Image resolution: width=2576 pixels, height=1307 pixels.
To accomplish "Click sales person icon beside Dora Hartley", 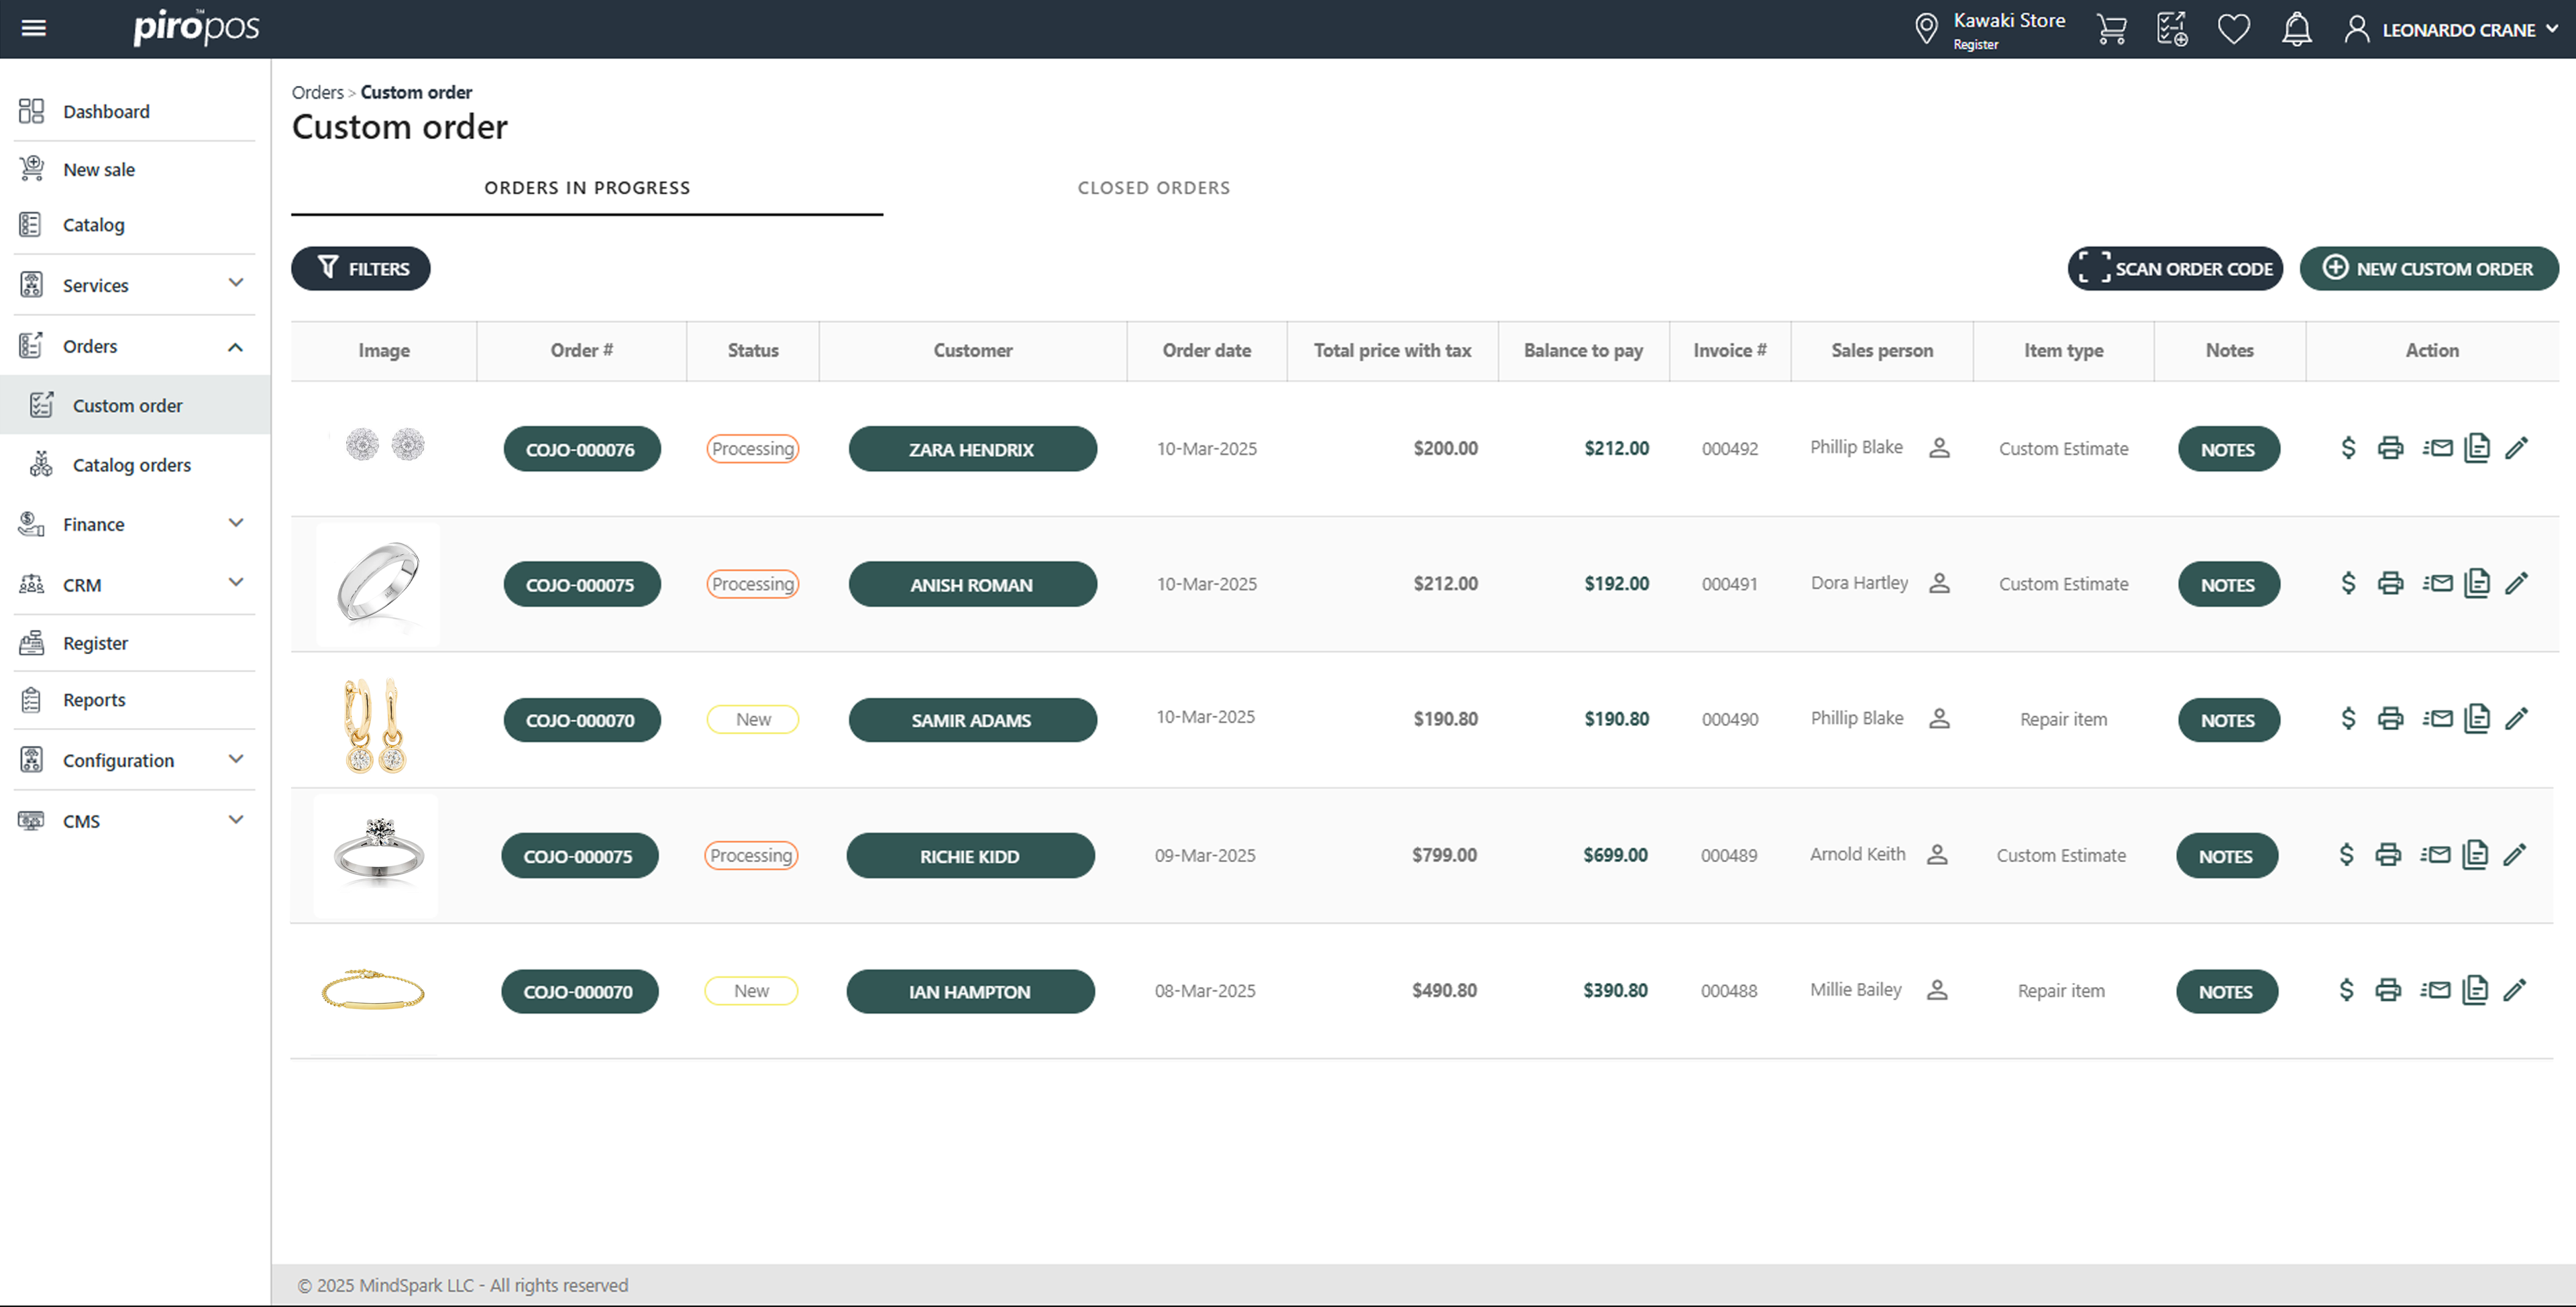I will point(1939,583).
